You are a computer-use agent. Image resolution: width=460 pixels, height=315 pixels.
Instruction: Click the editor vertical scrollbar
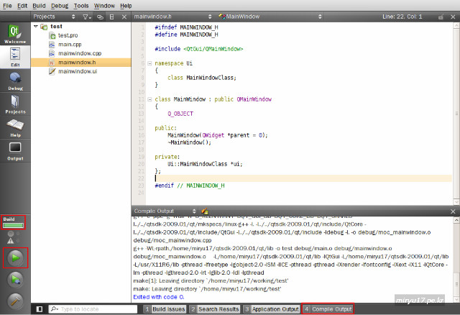coord(456,114)
